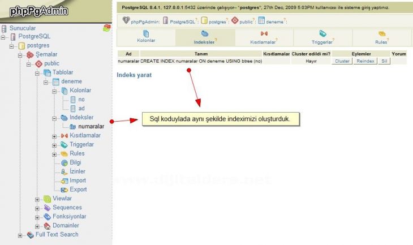Click the Tablolar tables icon
Viewport: 413px width, 245px height.
coord(47,73)
